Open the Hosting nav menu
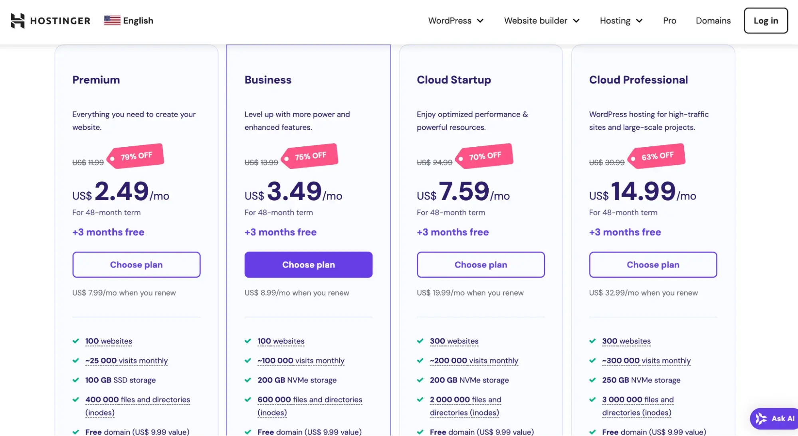This screenshot has width=798, height=436. (x=621, y=21)
